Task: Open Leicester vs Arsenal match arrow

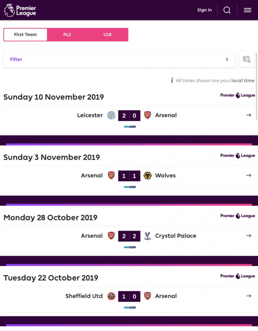Action: pos(249,115)
